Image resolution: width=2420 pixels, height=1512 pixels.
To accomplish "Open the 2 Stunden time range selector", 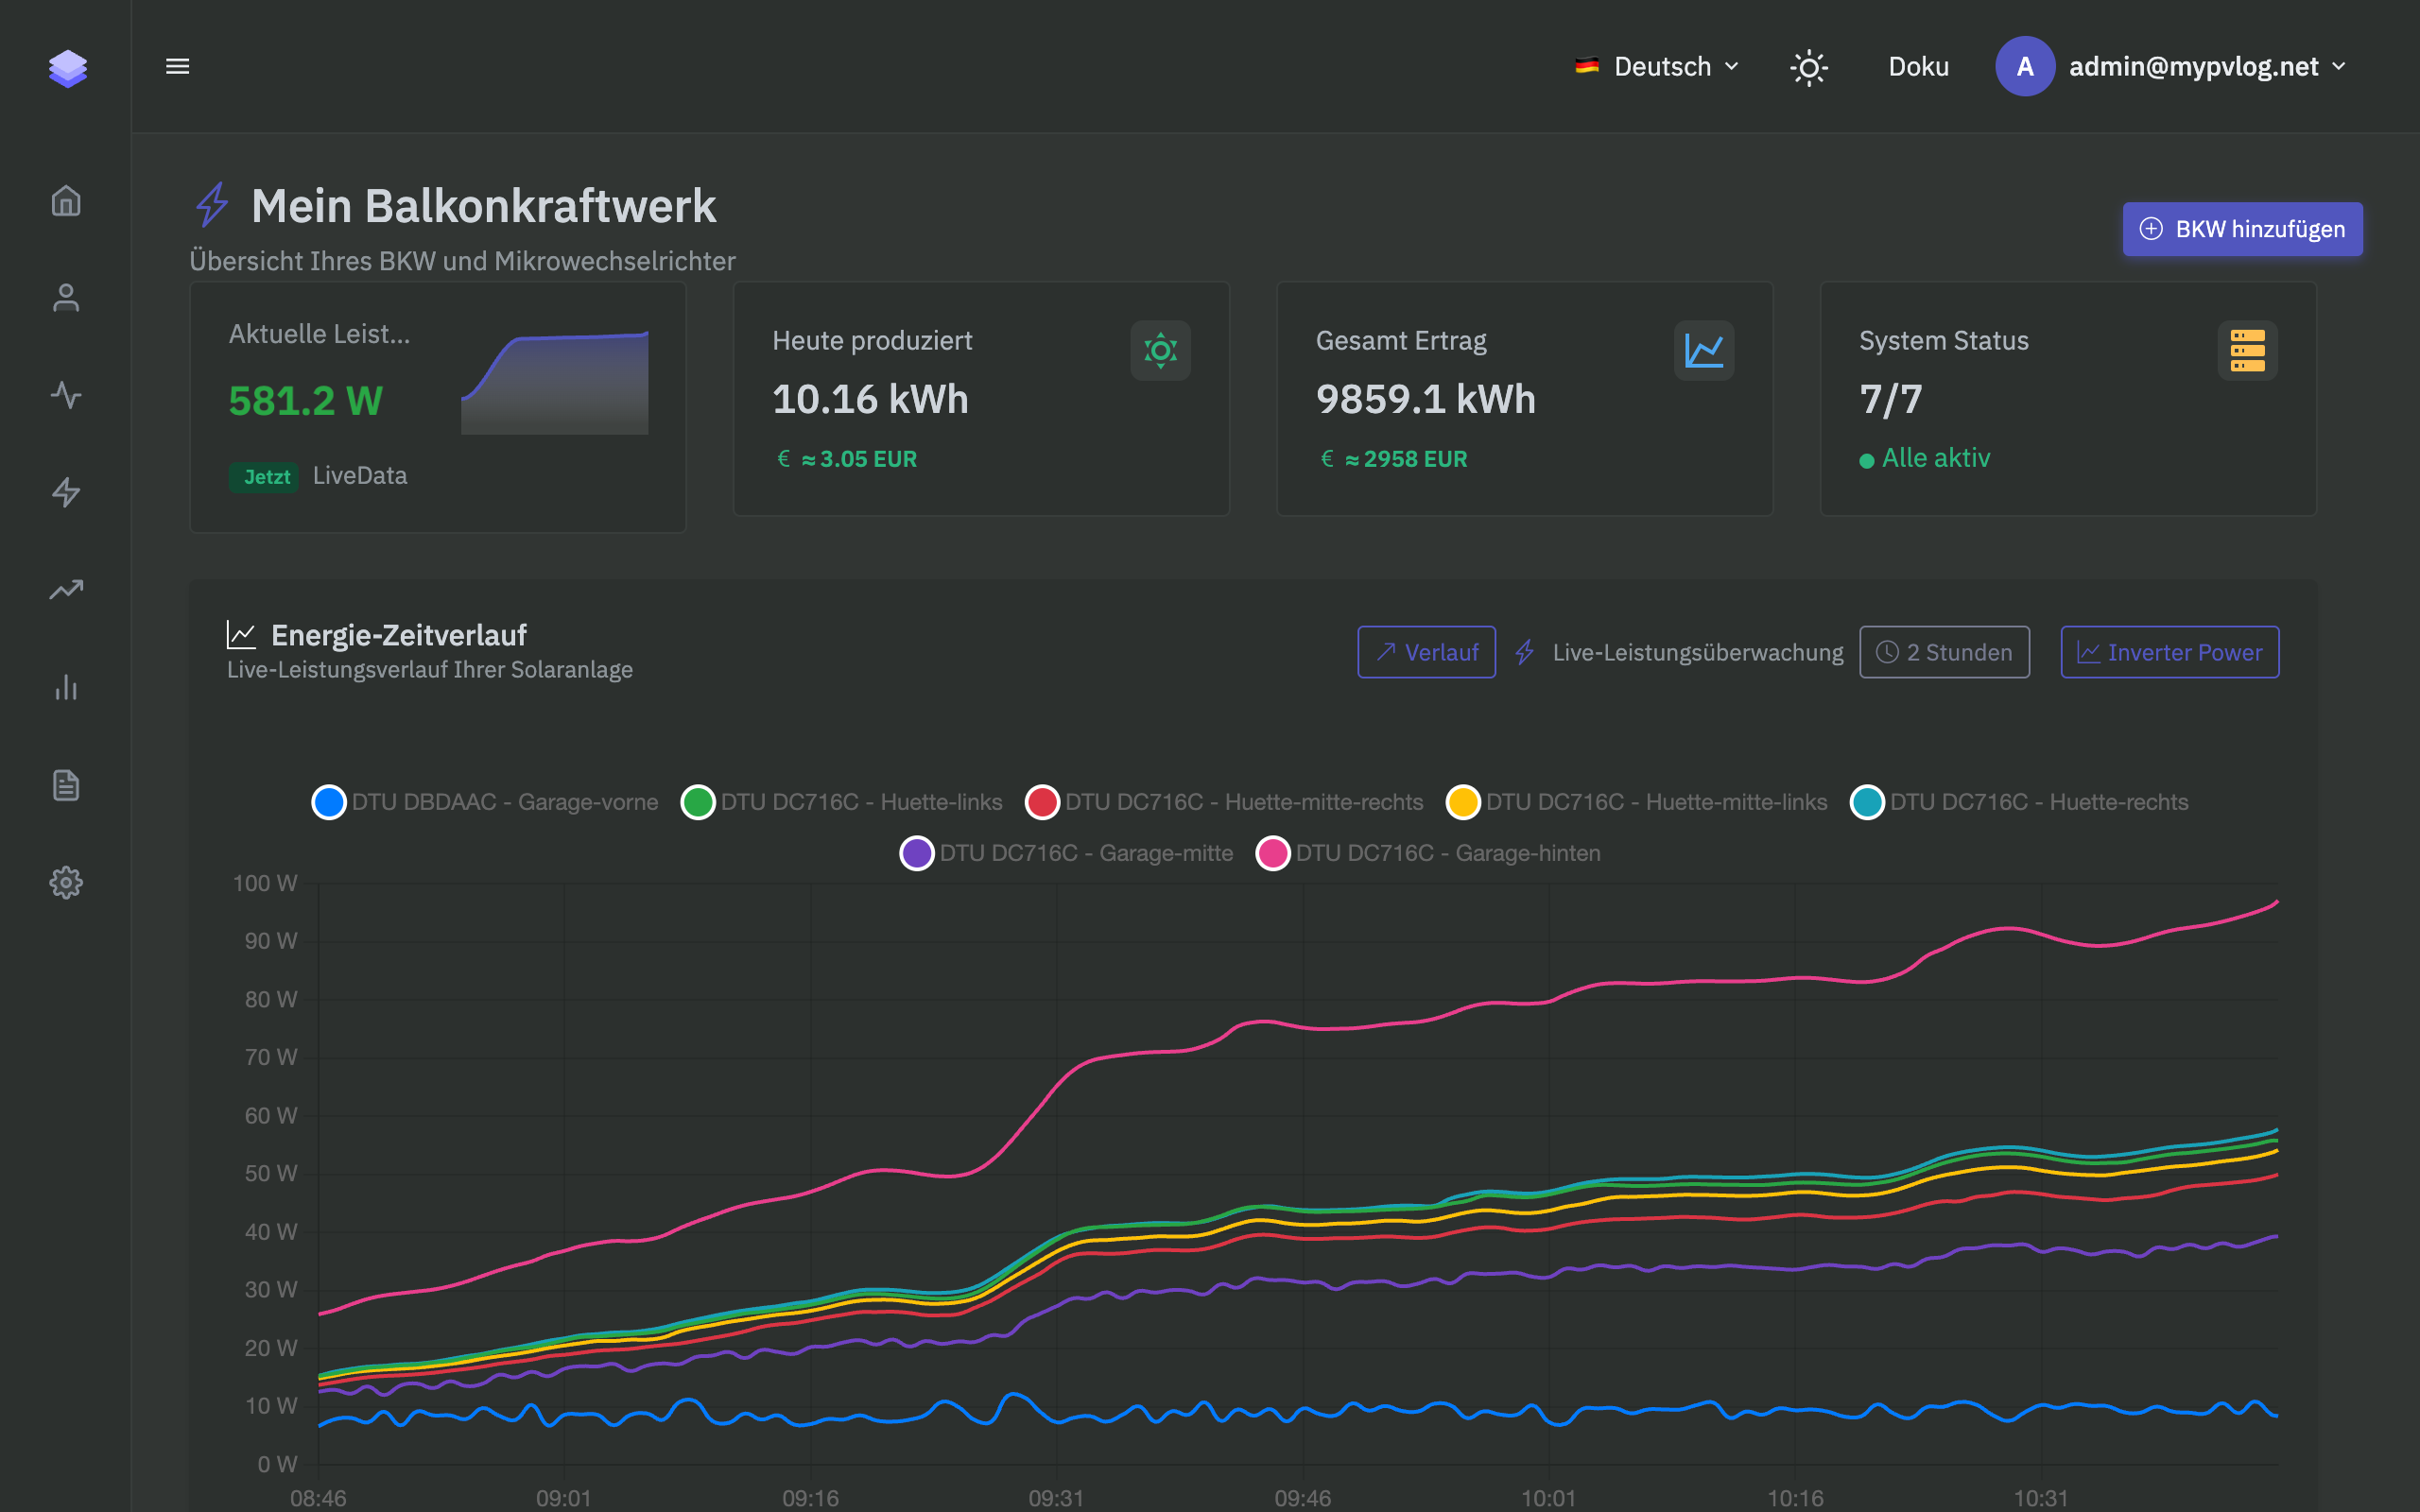I will 1944,652.
